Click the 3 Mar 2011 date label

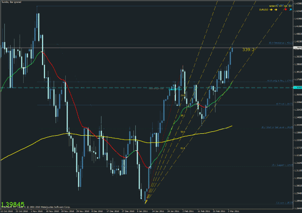[233, 211]
